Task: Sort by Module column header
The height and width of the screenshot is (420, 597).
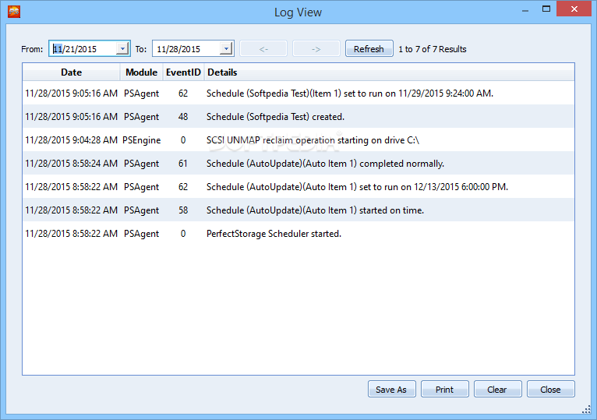Action: (x=142, y=72)
